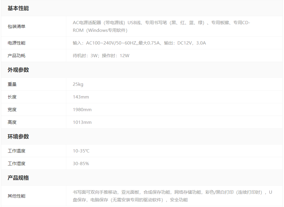The width and height of the screenshot is (284, 207).
Task: Click the 重量 row label
Action: pyautogui.click(x=12, y=84)
